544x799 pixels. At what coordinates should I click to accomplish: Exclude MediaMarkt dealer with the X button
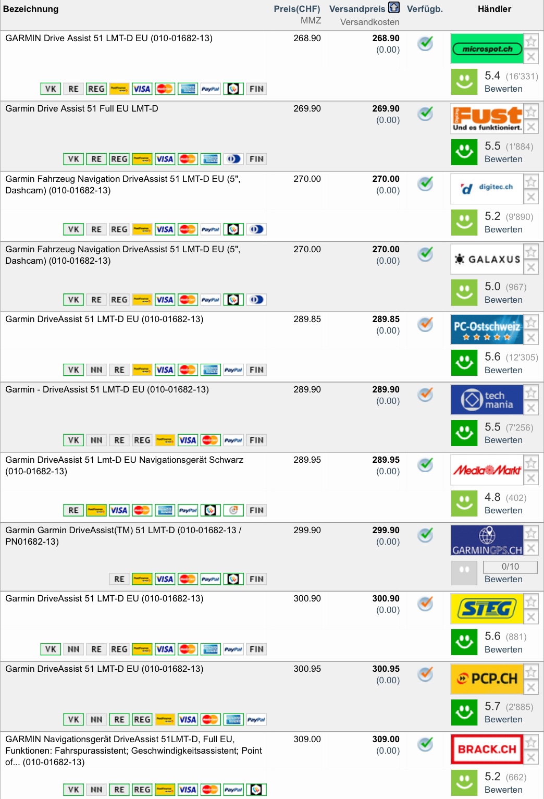coord(531,478)
